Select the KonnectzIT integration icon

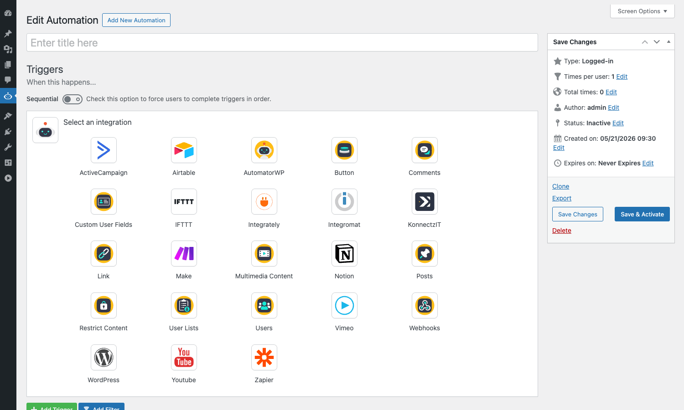point(425,201)
